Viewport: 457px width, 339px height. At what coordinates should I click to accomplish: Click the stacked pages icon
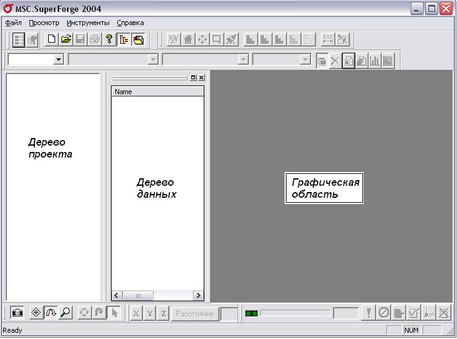362,61
